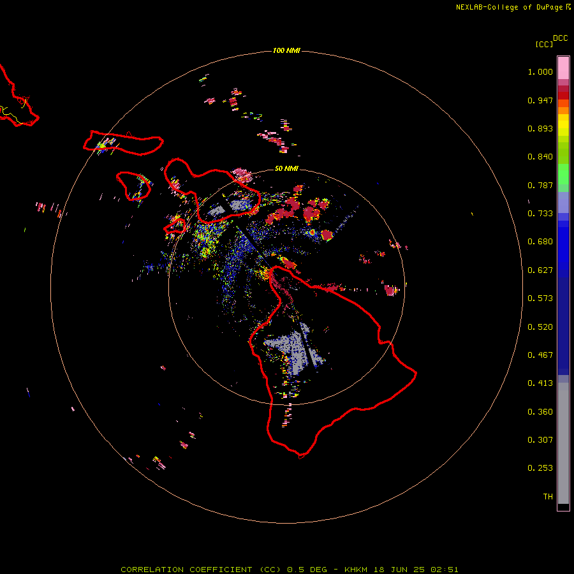The width and height of the screenshot is (574, 574).
Task: Select the 0.787 legend value
Action: 540,185
